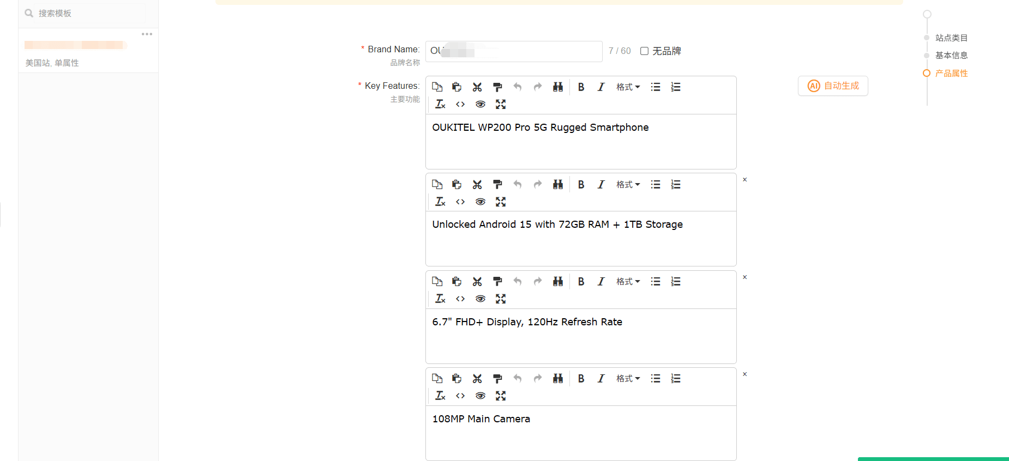Insert numbered list in Unlocked Android 15 editor
This screenshot has width=1009, height=461.
(676, 185)
